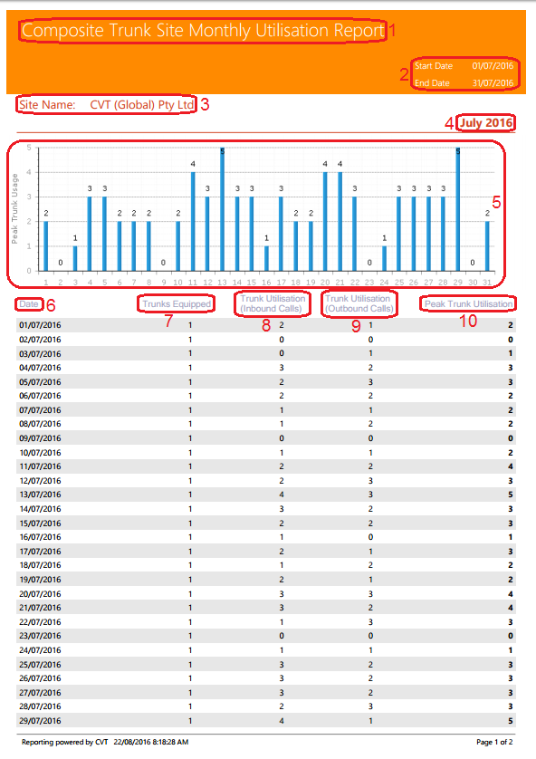
Task: Click the July 2016 month heading
Action: pyautogui.click(x=486, y=122)
